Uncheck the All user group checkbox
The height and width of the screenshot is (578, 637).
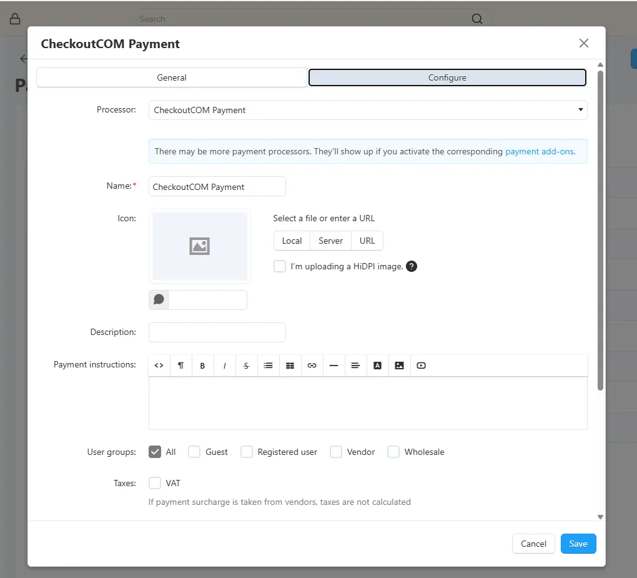[x=155, y=452]
